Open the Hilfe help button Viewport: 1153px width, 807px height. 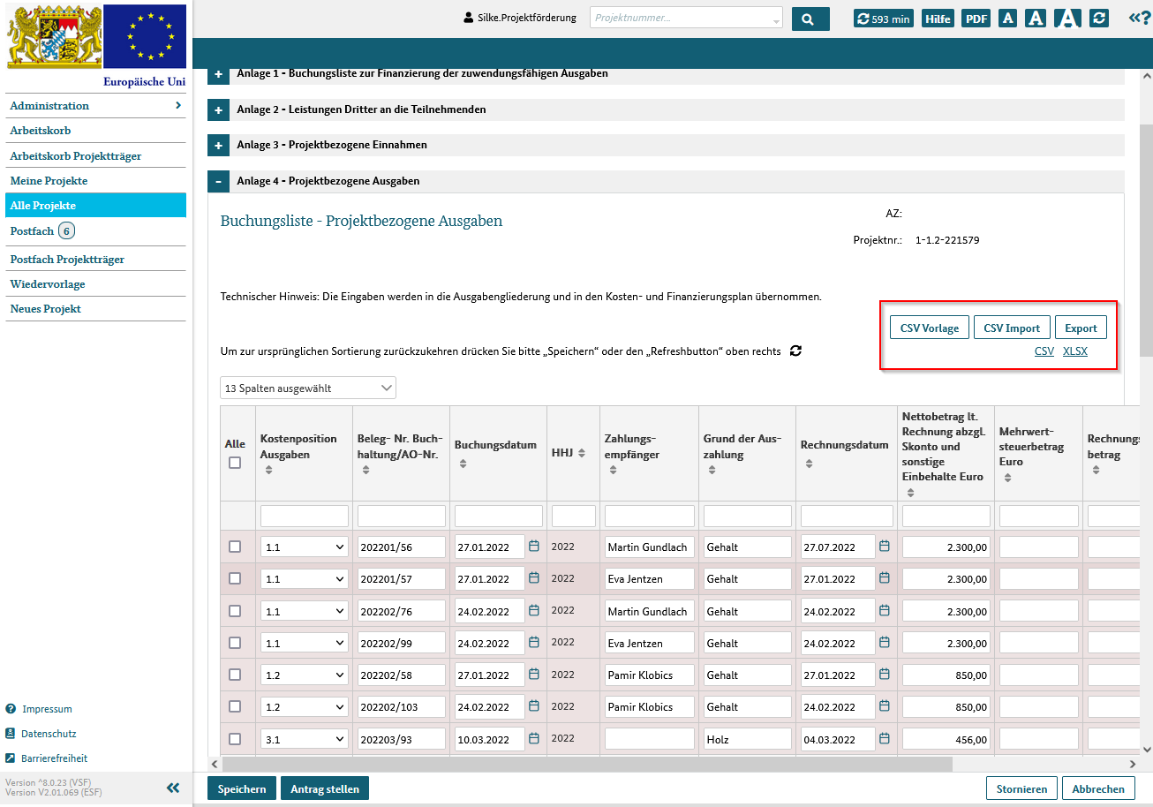pyautogui.click(x=938, y=19)
